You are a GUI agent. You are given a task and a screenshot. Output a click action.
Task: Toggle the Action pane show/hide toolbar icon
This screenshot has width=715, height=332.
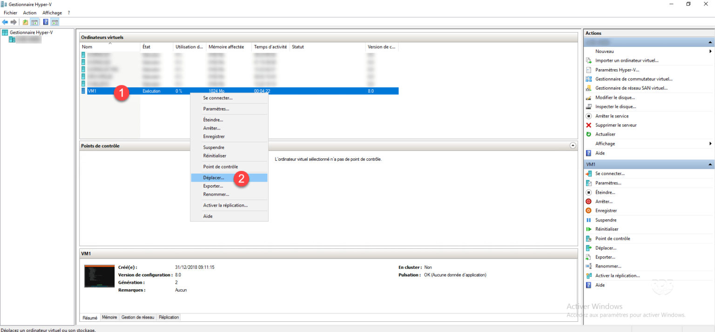[55, 22]
